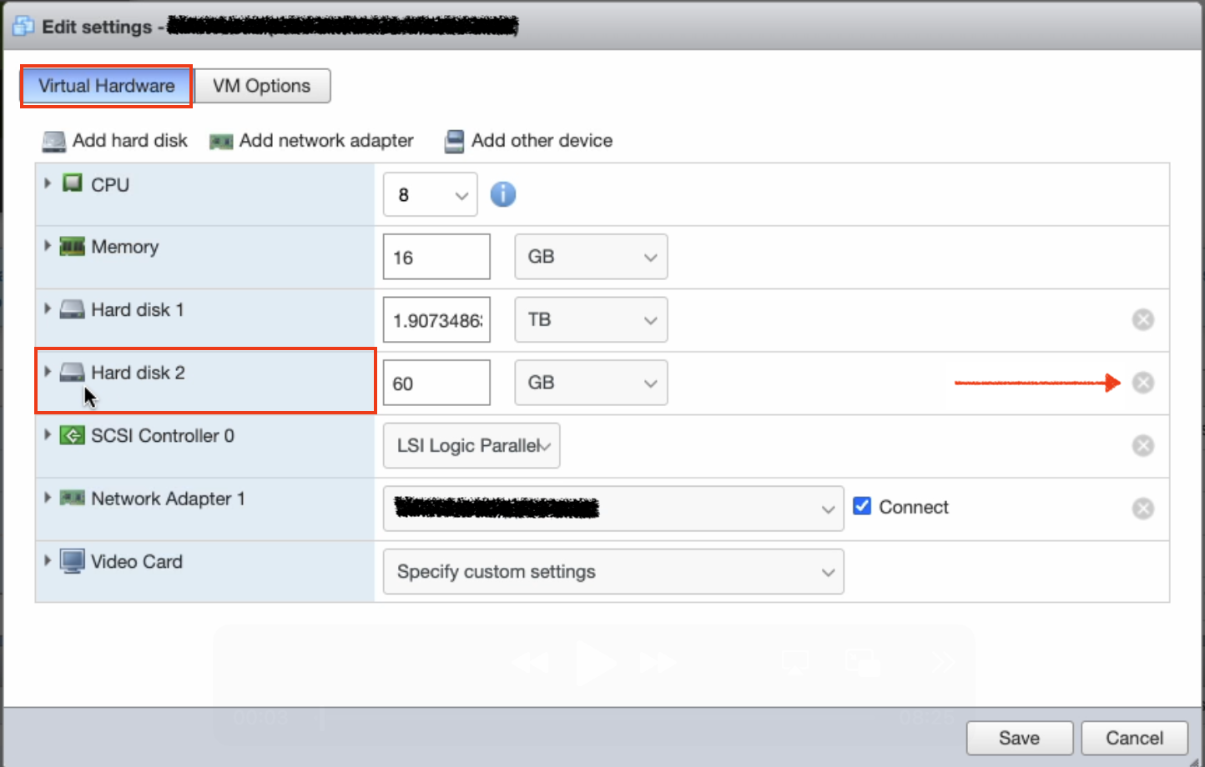Viewport: 1205px width, 767px height.
Task: Uncheck the Connect checkbox for network adapter
Action: click(862, 506)
